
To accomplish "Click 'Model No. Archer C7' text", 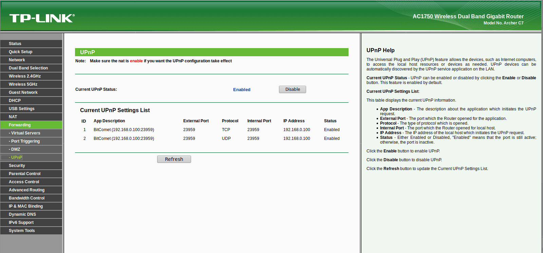I will pyautogui.click(x=503, y=23).
